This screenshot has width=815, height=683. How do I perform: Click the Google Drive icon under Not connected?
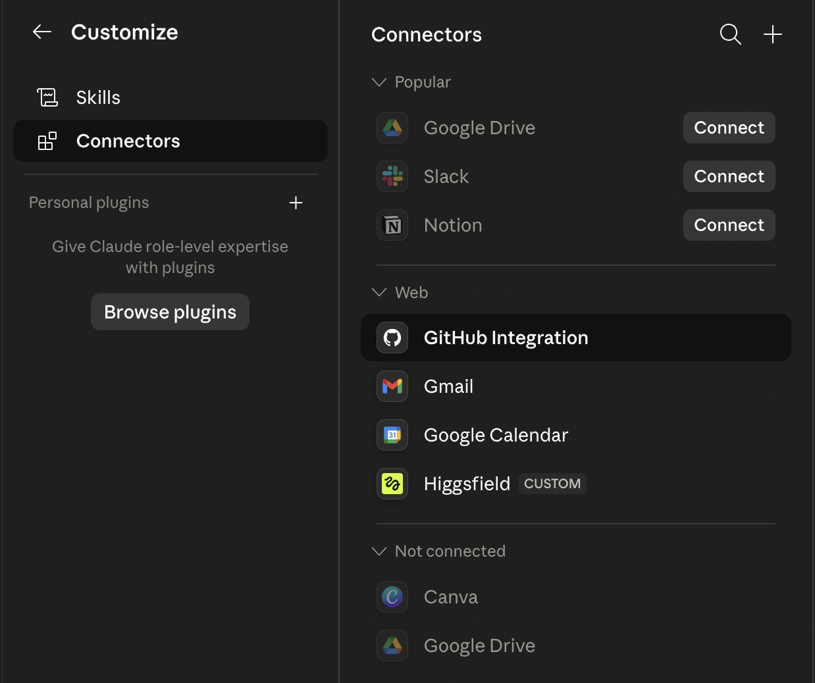392,645
